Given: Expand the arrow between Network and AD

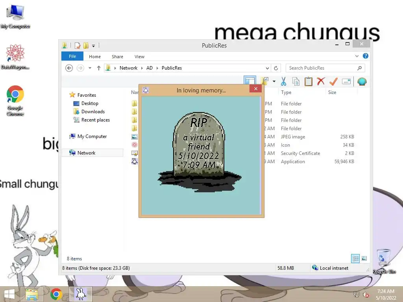Looking at the screenshot, I should (142, 68).
